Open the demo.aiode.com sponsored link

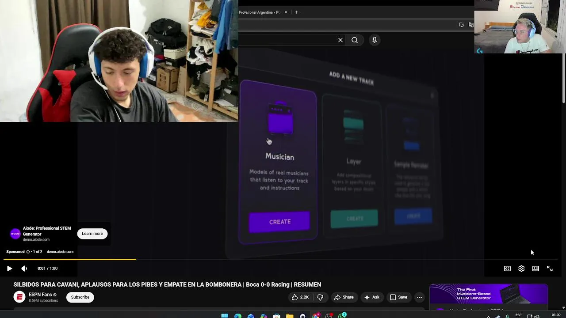(60, 252)
